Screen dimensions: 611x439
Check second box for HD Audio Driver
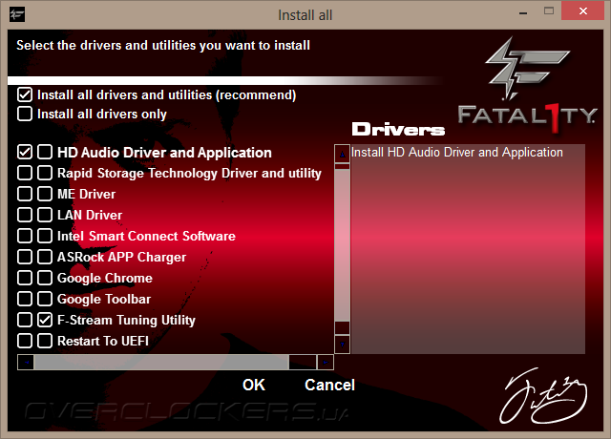pos(45,152)
